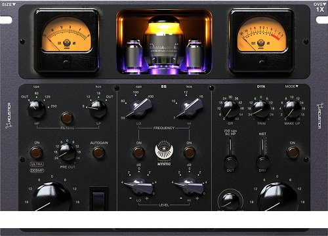Select the DEBMP button
This screenshot has height=236, width=328.
(37, 170)
